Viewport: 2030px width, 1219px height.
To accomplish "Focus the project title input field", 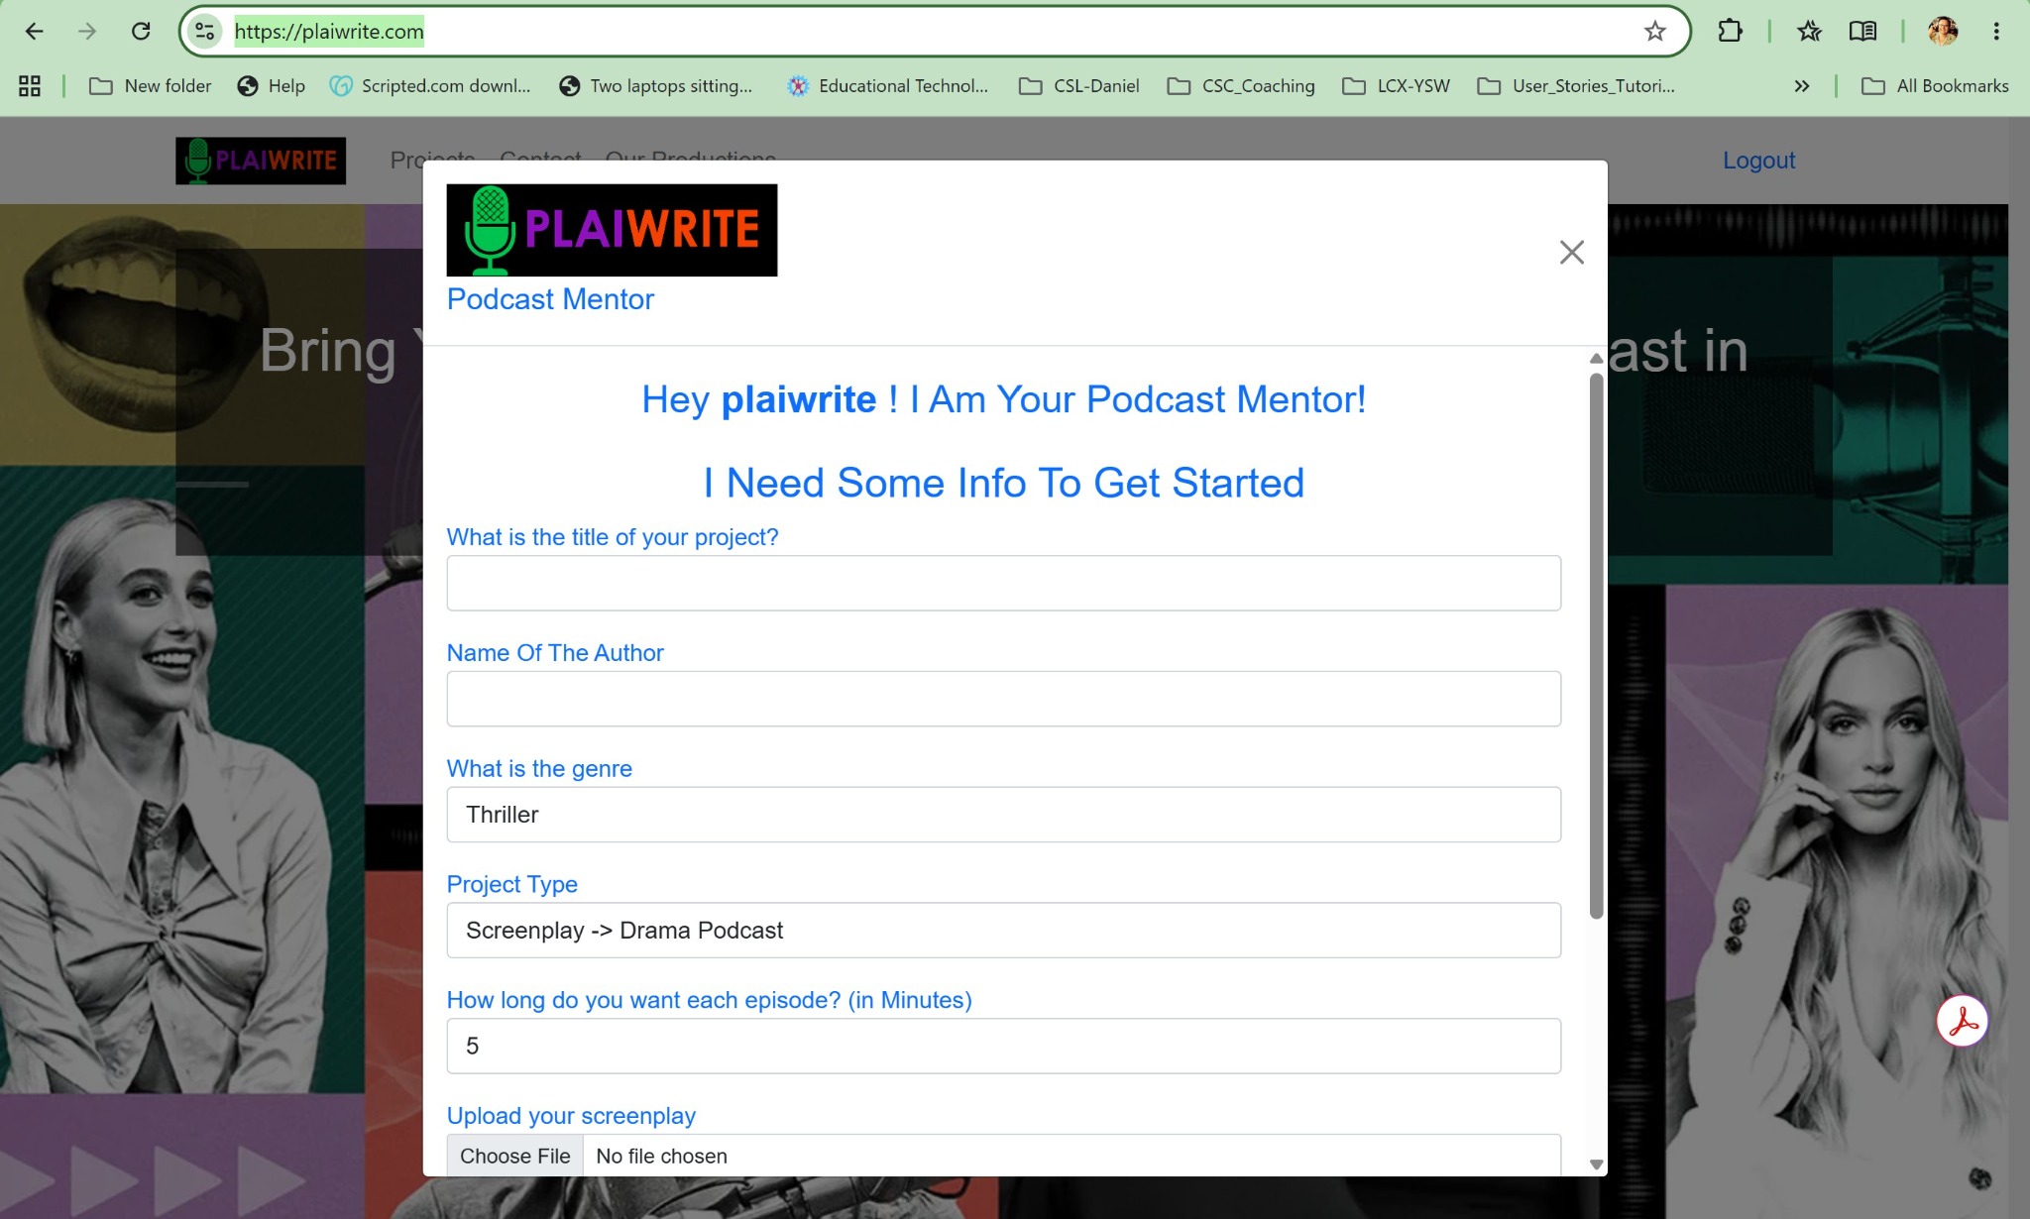I will [x=1003, y=583].
